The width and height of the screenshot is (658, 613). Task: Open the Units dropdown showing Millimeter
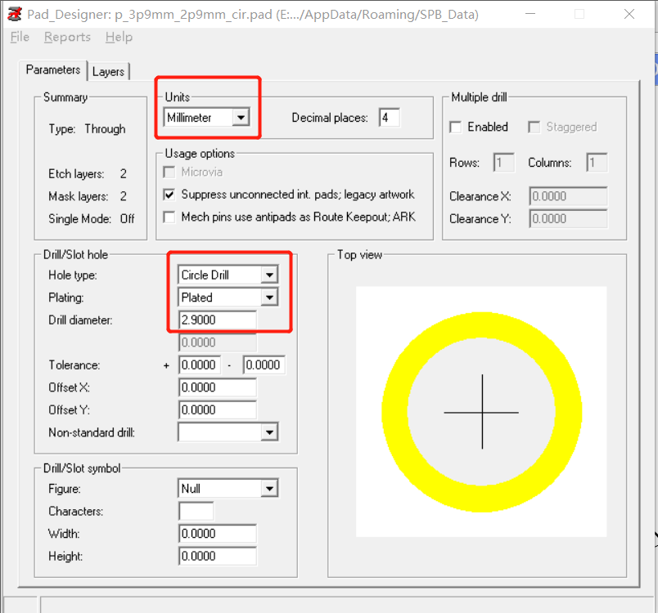[x=206, y=118]
